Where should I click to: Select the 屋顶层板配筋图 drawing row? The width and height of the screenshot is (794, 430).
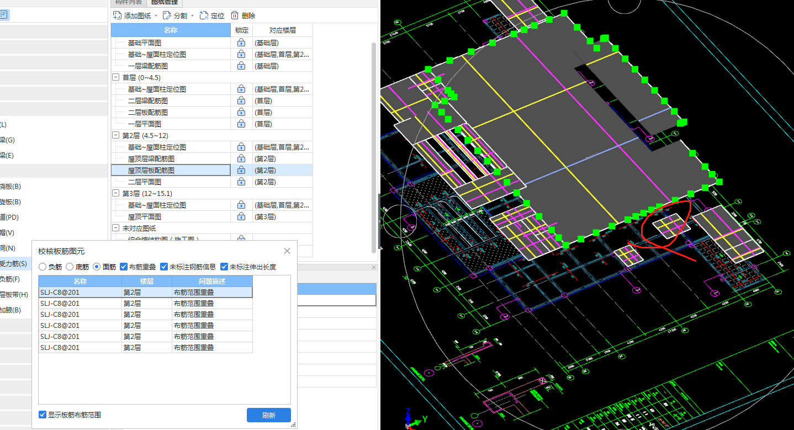171,170
